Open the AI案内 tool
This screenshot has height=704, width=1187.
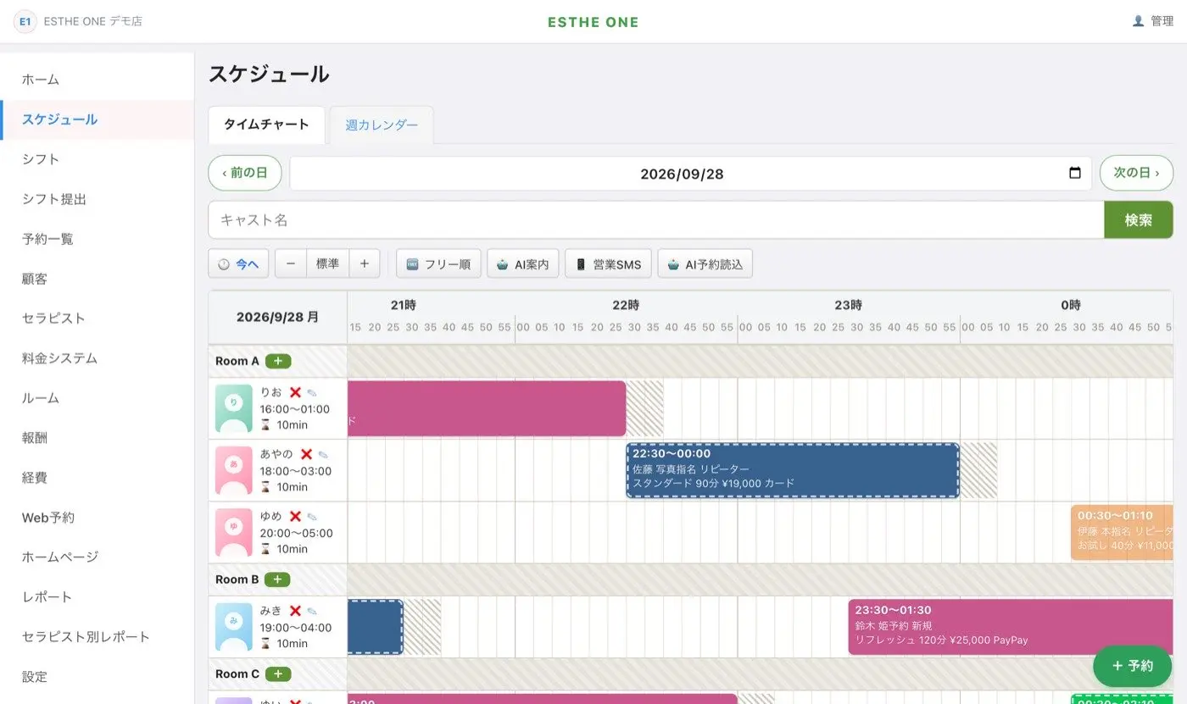523,263
